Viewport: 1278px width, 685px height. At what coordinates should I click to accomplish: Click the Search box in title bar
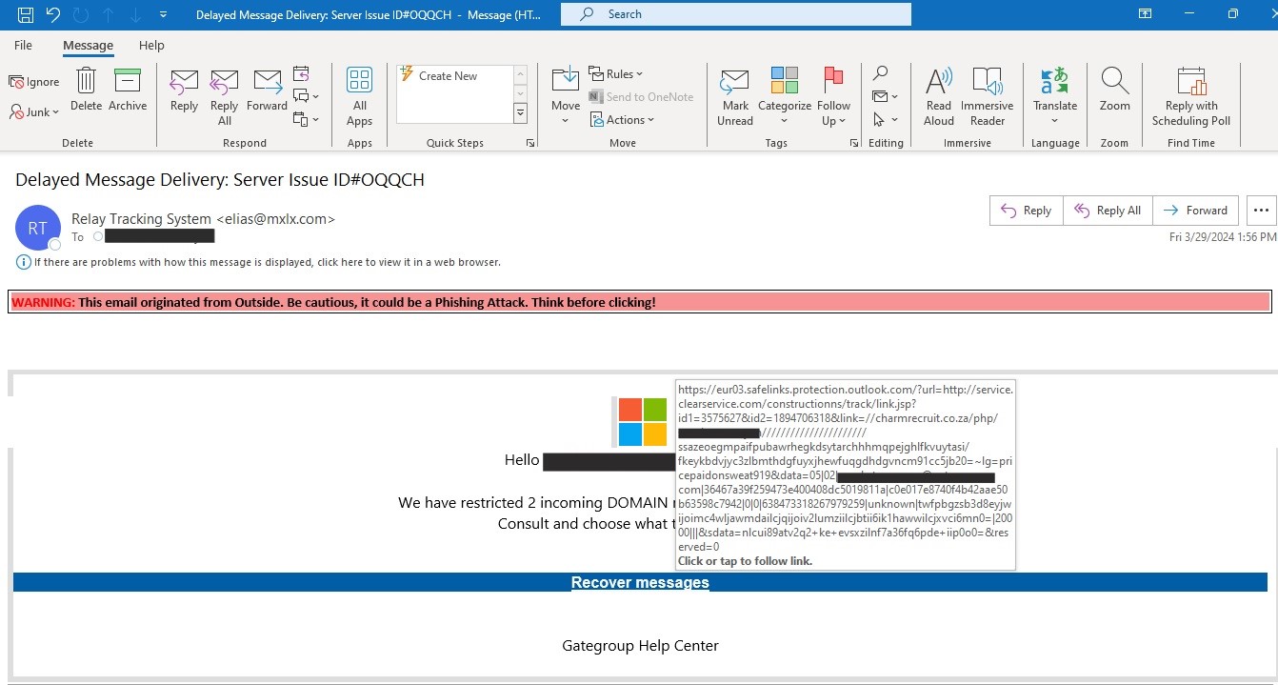(x=735, y=14)
